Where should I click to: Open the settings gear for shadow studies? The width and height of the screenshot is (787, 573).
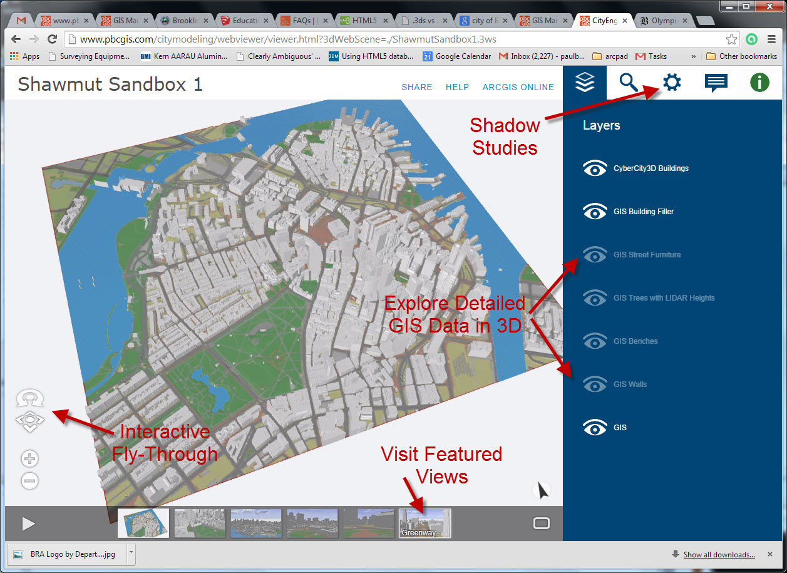click(x=672, y=82)
